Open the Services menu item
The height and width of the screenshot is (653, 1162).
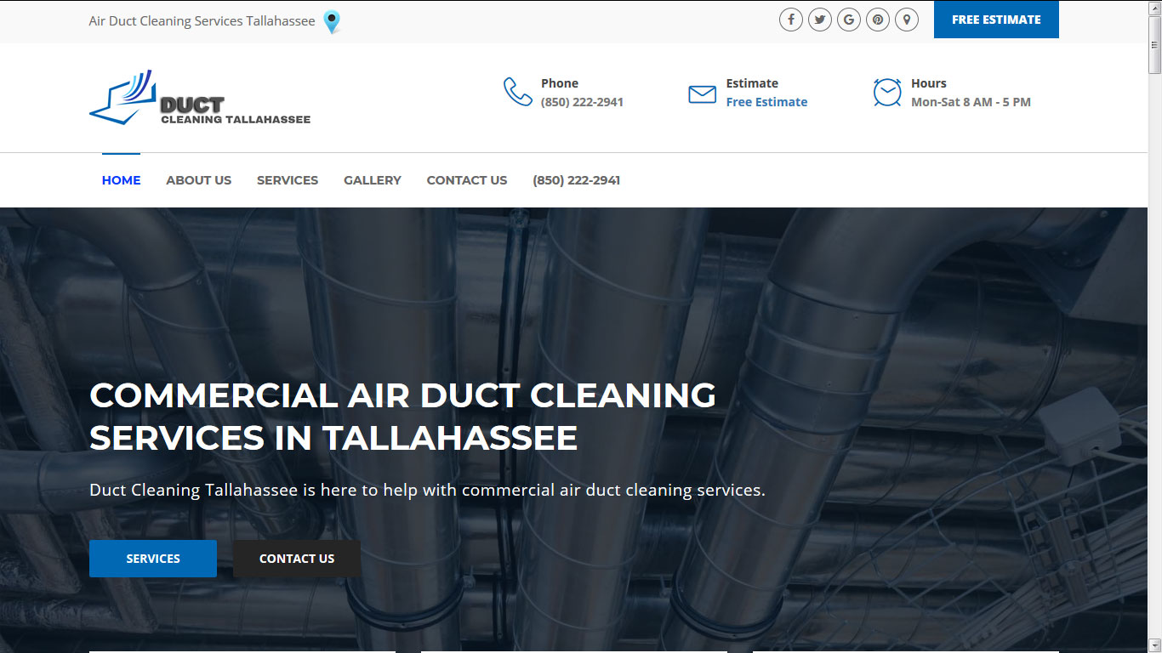[288, 180]
